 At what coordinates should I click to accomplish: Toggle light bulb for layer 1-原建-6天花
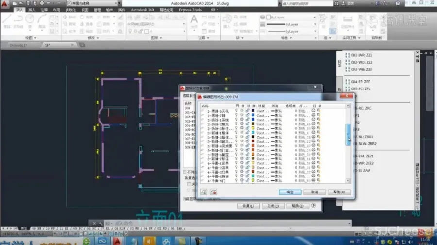237,110
